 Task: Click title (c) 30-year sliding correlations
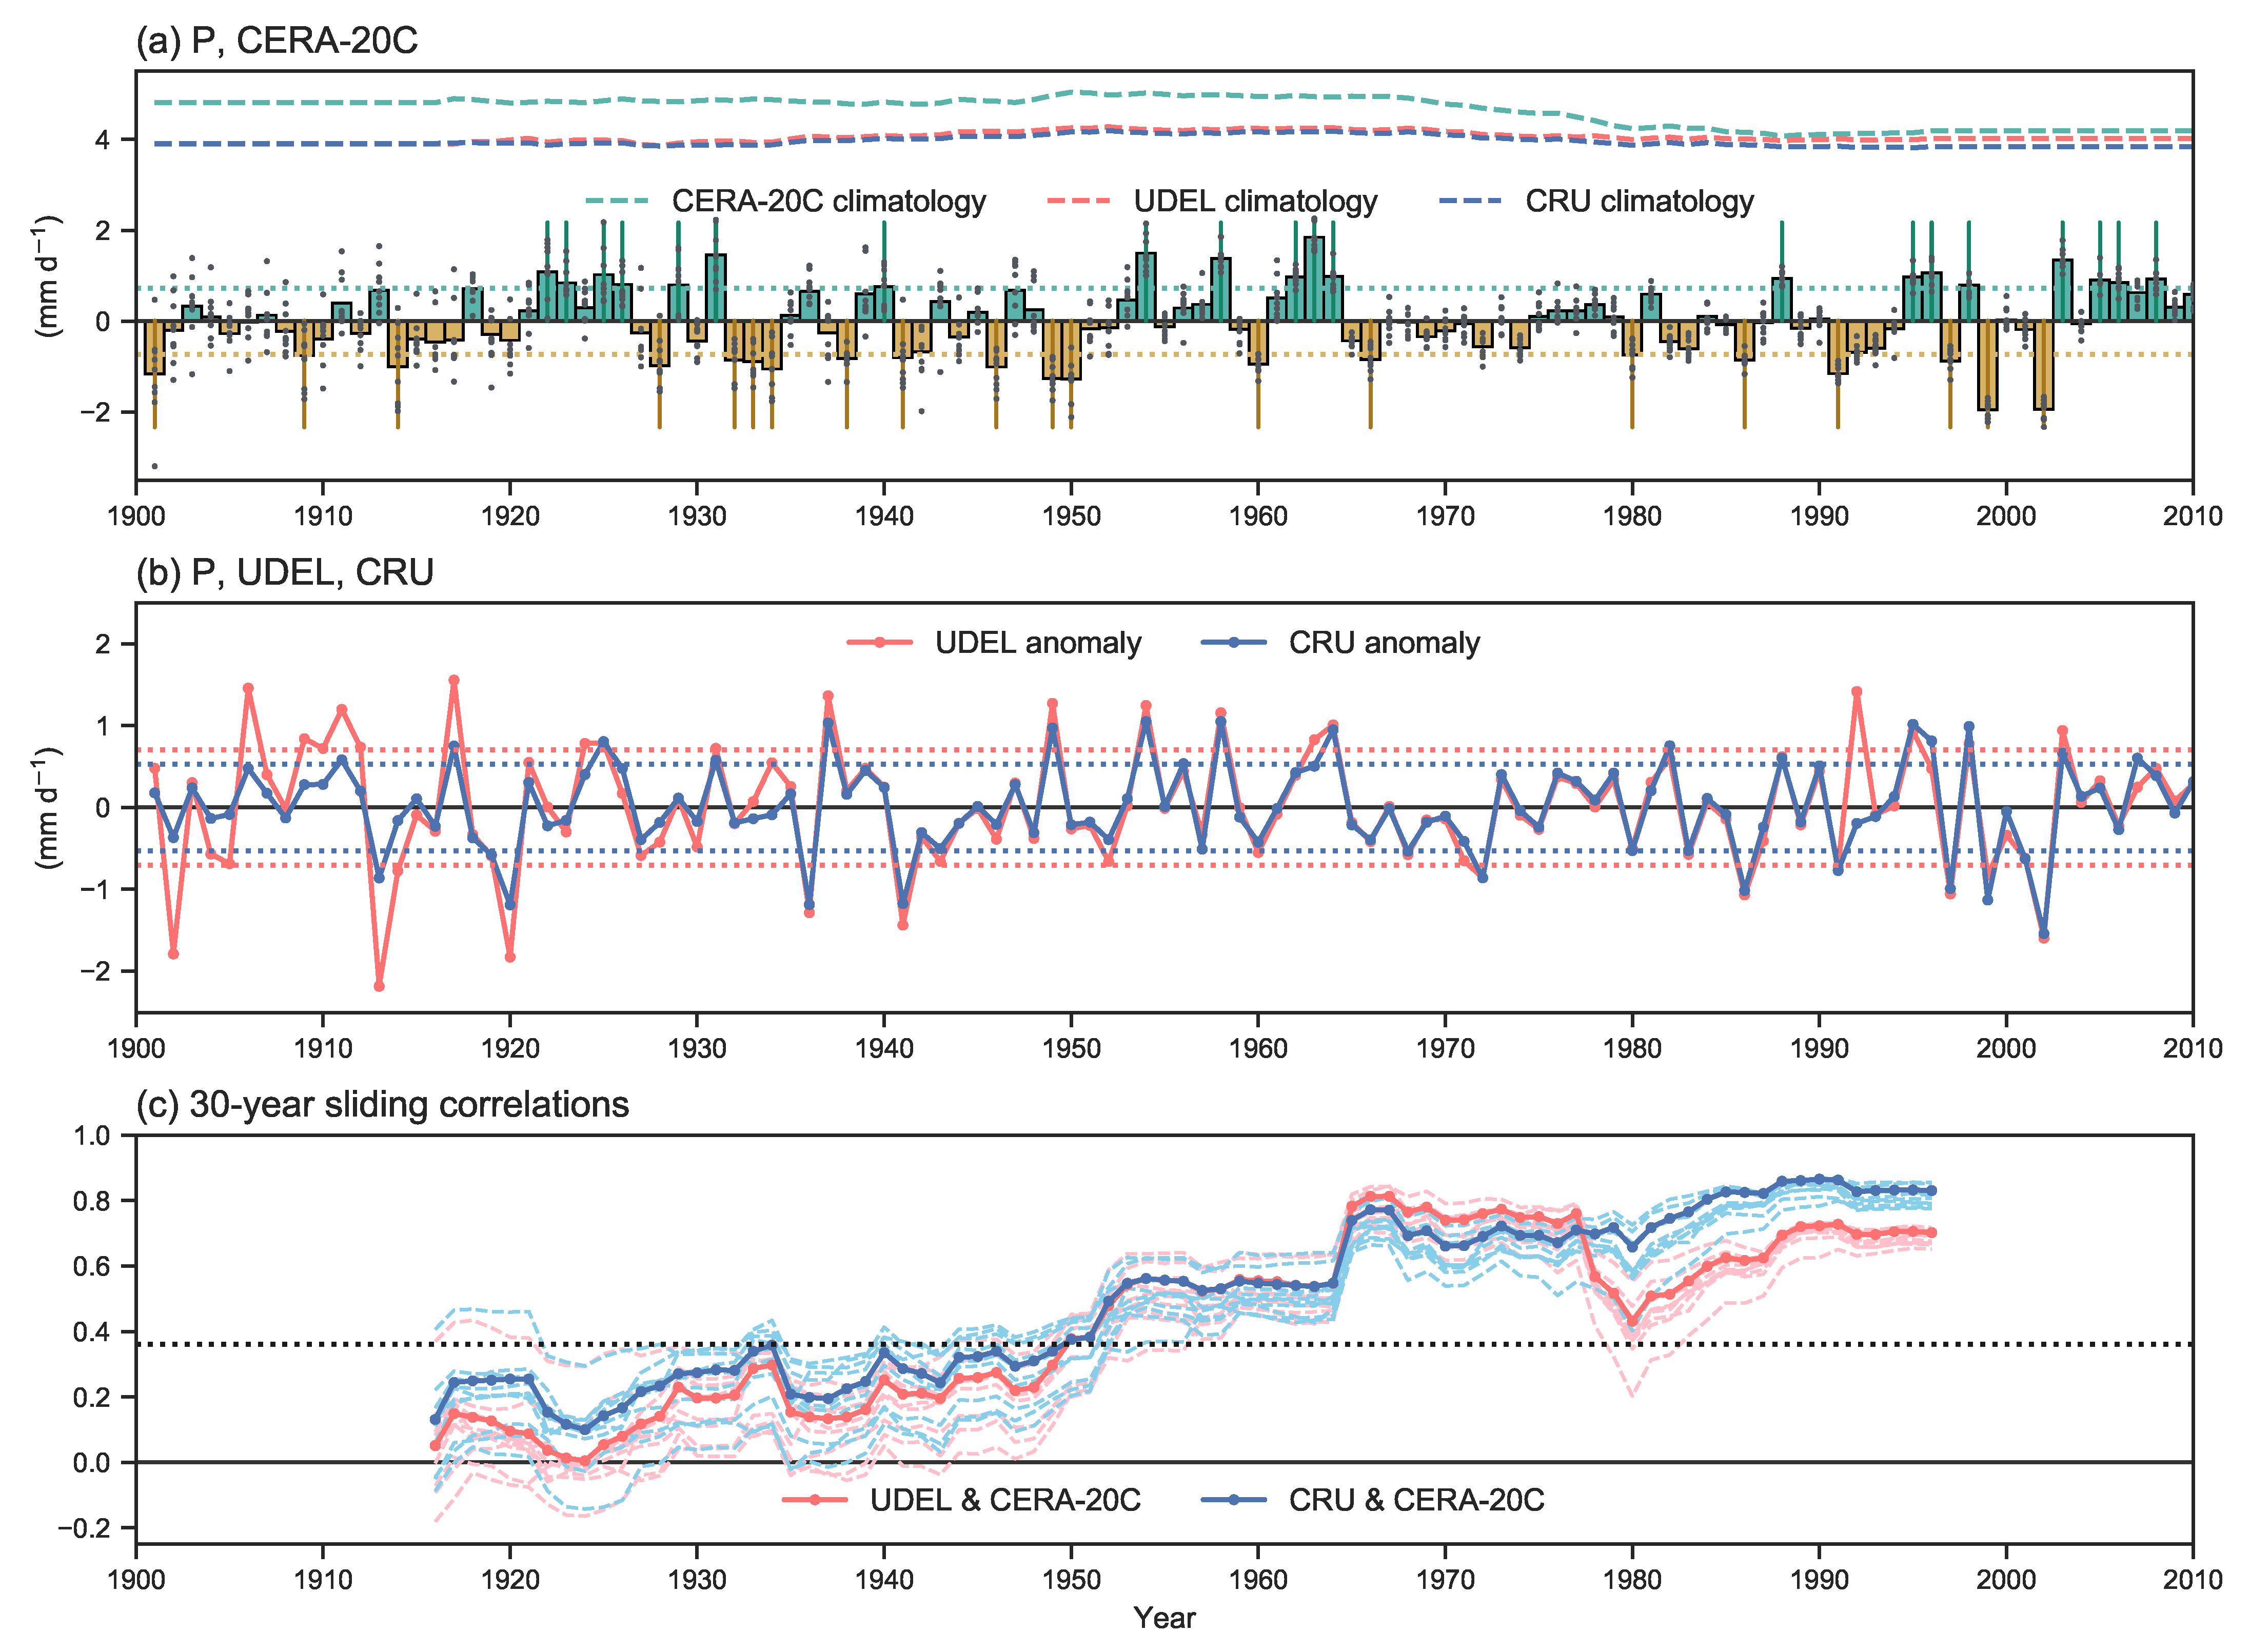coord(383,1104)
